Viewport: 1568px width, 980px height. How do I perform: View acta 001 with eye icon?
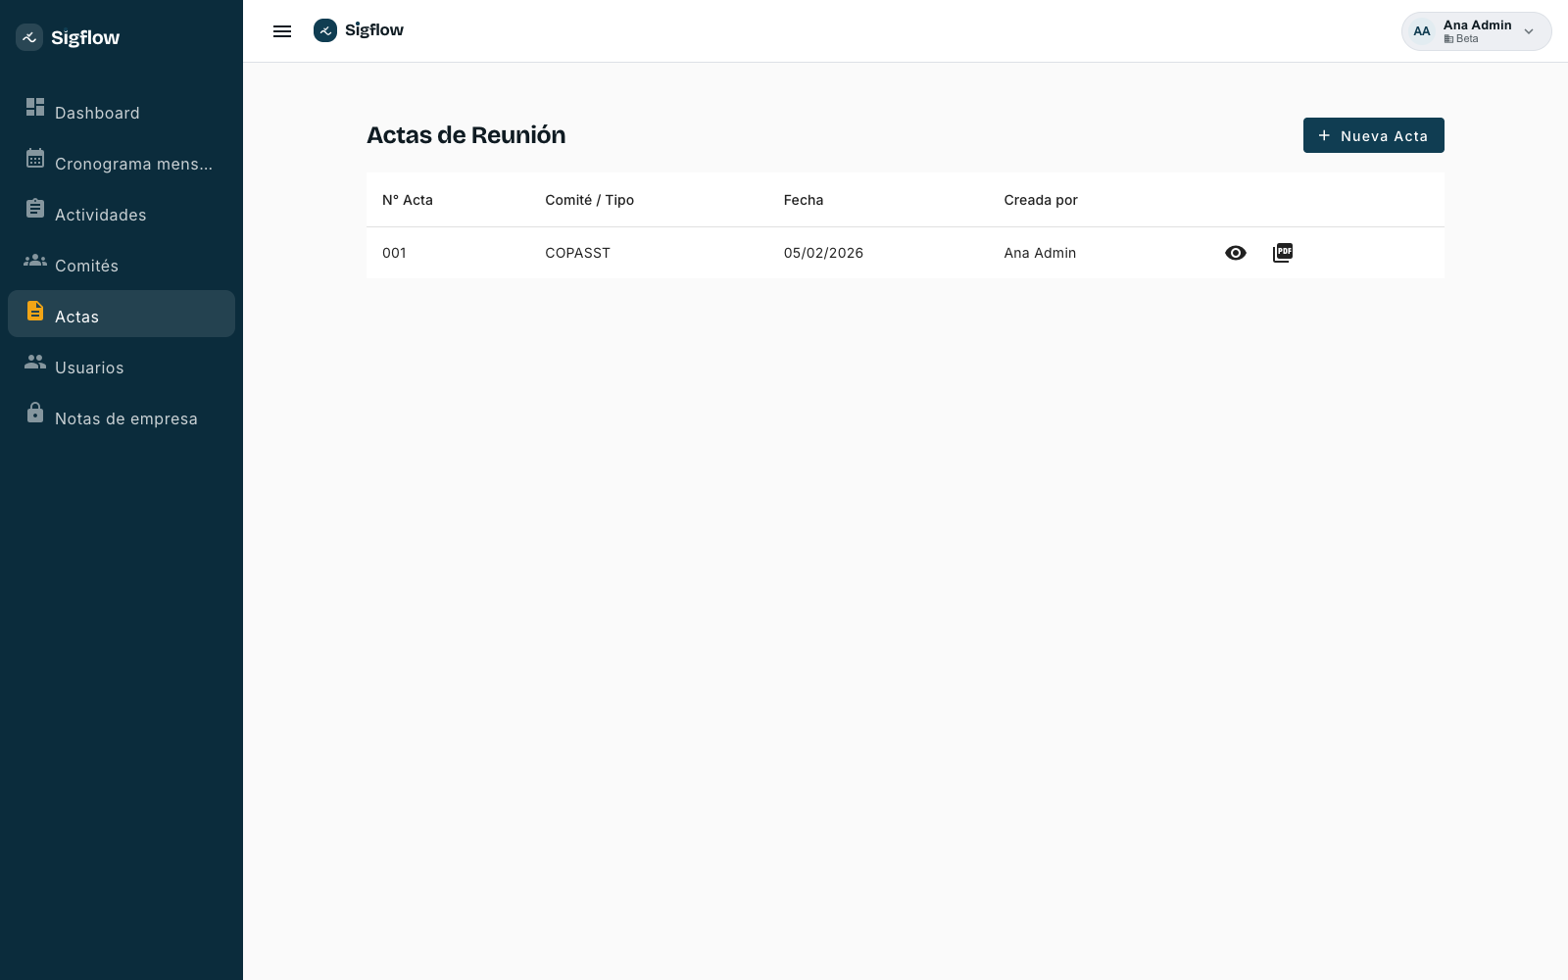(x=1236, y=253)
